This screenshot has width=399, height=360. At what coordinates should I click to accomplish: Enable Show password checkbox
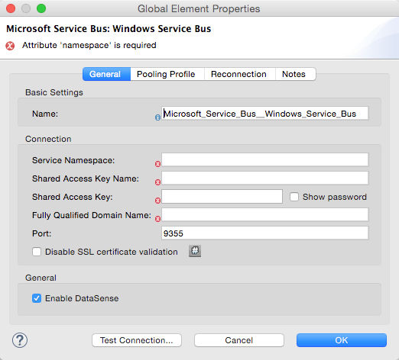tap(294, 197)
